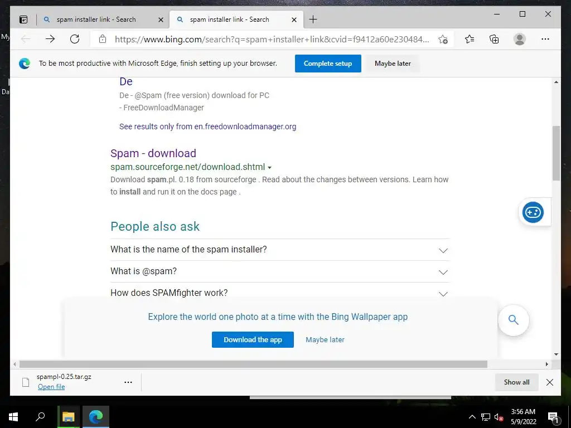The height and width of the screenshot is (428, 571).
Task: Click Complete setup button
Action: coord(328,64)
